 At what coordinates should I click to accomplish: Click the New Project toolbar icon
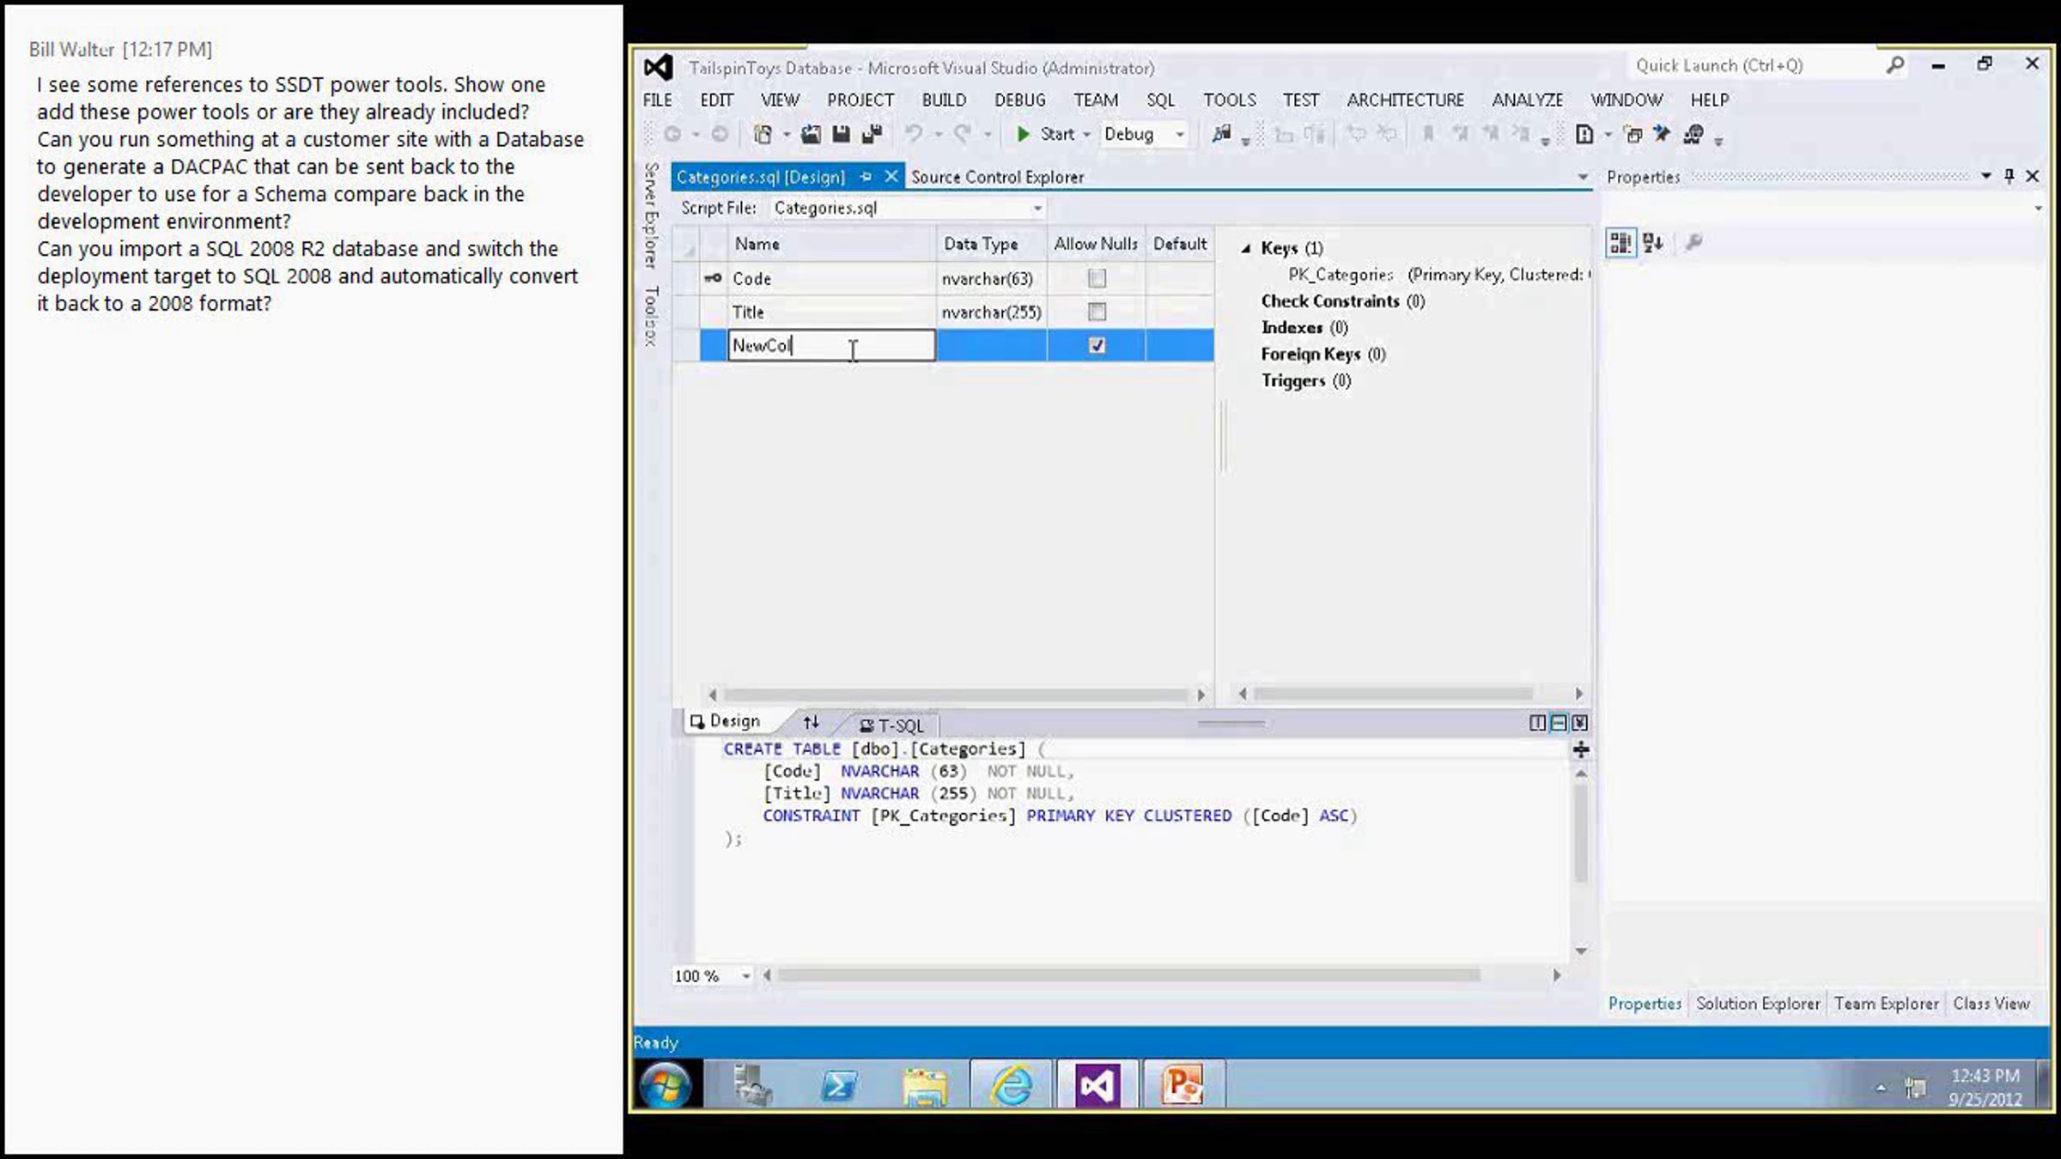pyautogui.click(x=762, y=134)
